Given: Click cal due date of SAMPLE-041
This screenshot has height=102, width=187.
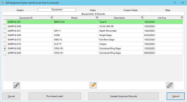Looking at the screenshot, I should click(x=163, y=31).
